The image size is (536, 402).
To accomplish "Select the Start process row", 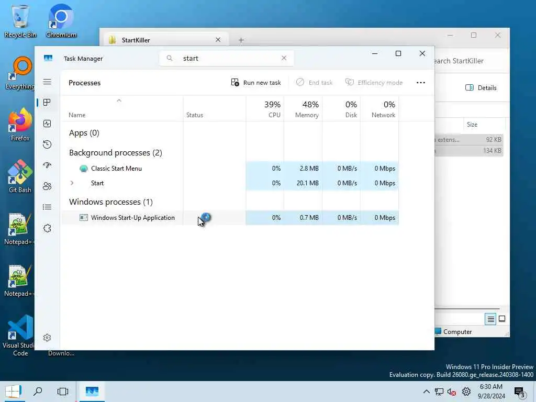I will (230, 183).
